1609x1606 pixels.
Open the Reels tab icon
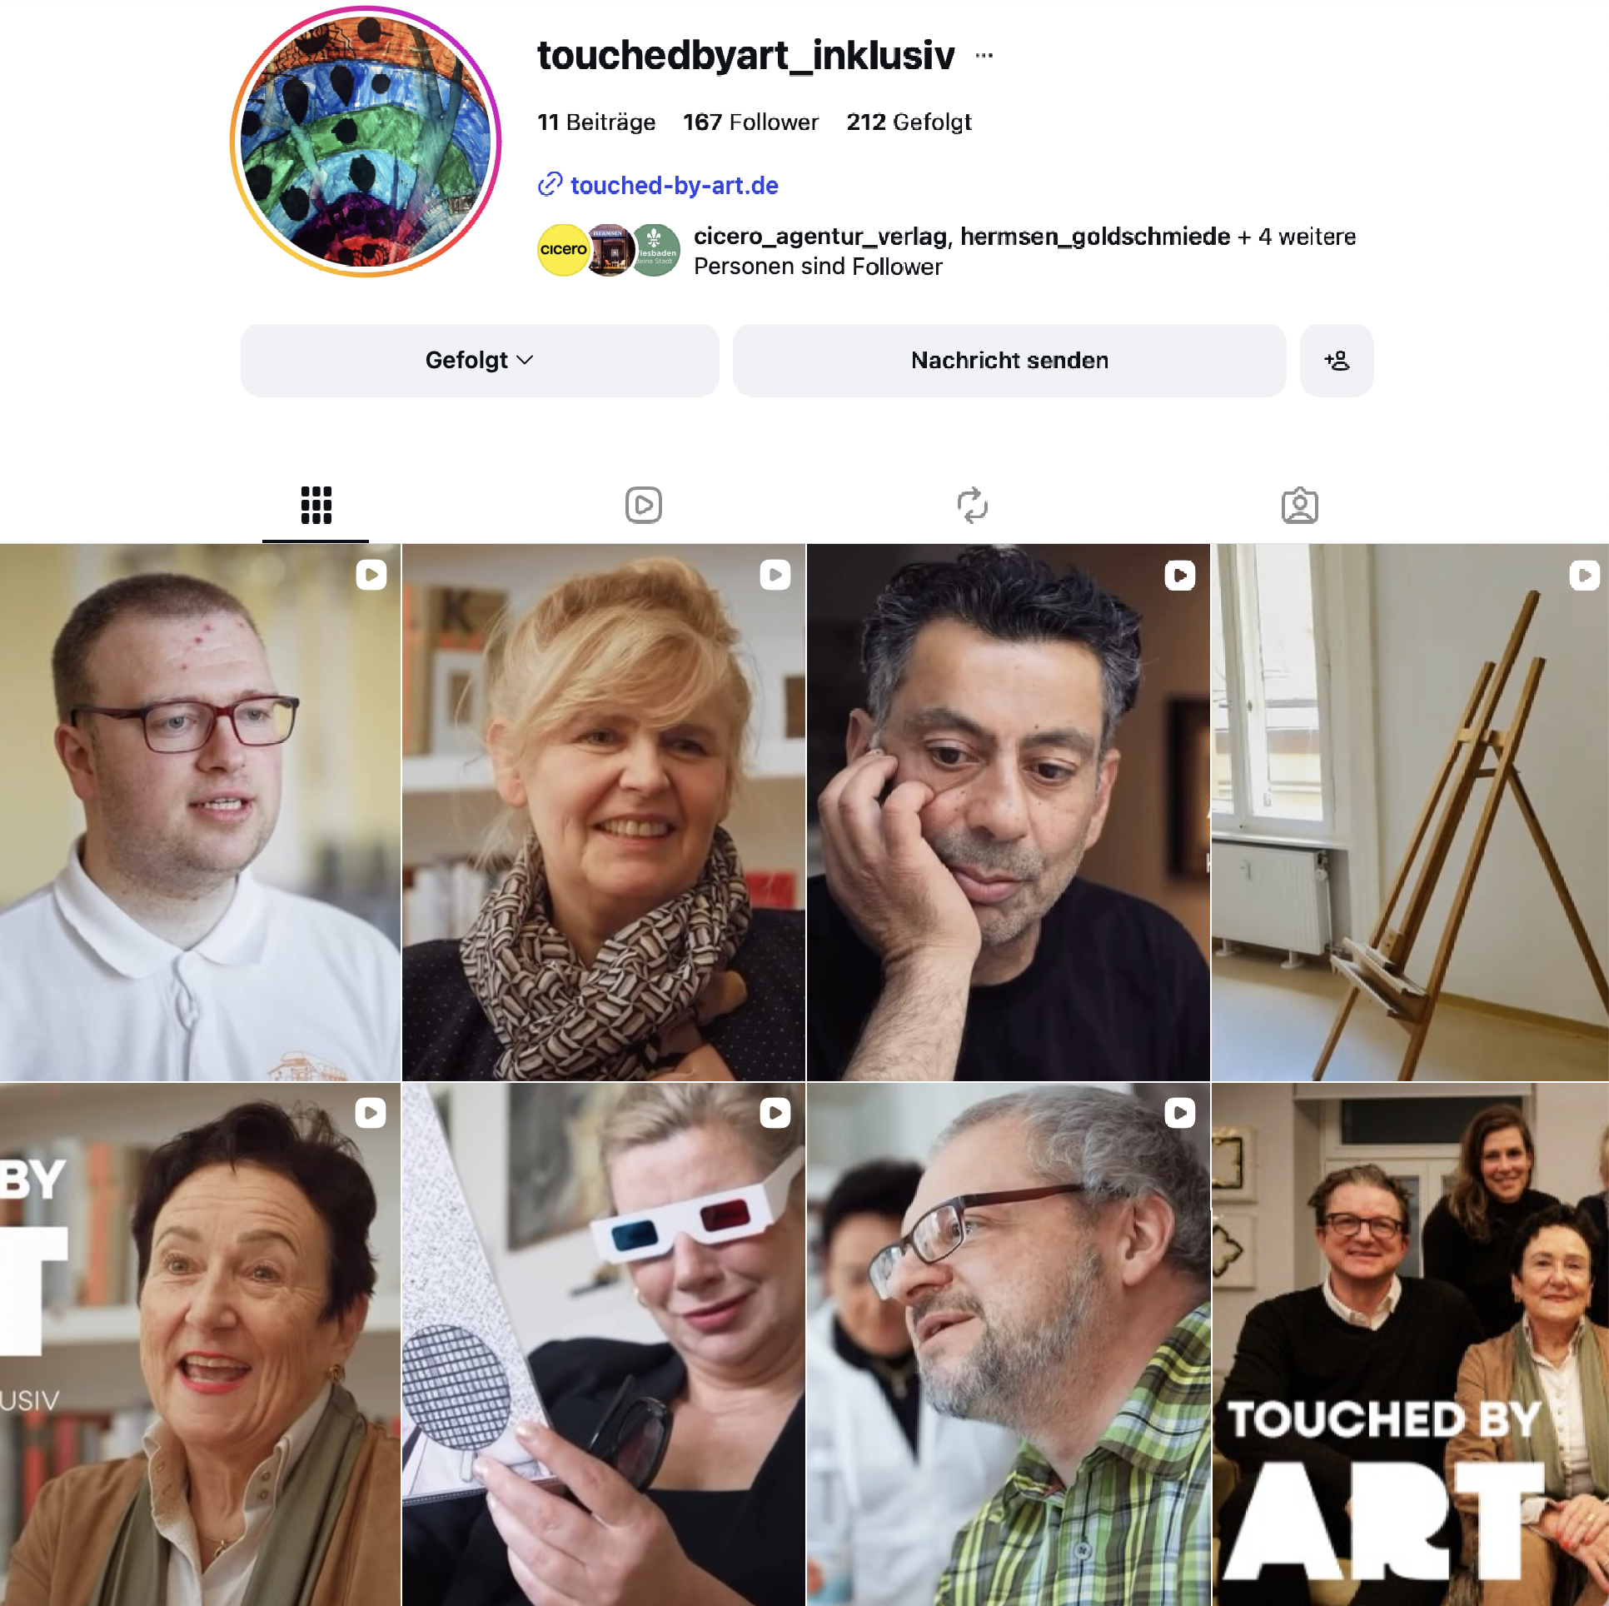[x=644, y=505]
